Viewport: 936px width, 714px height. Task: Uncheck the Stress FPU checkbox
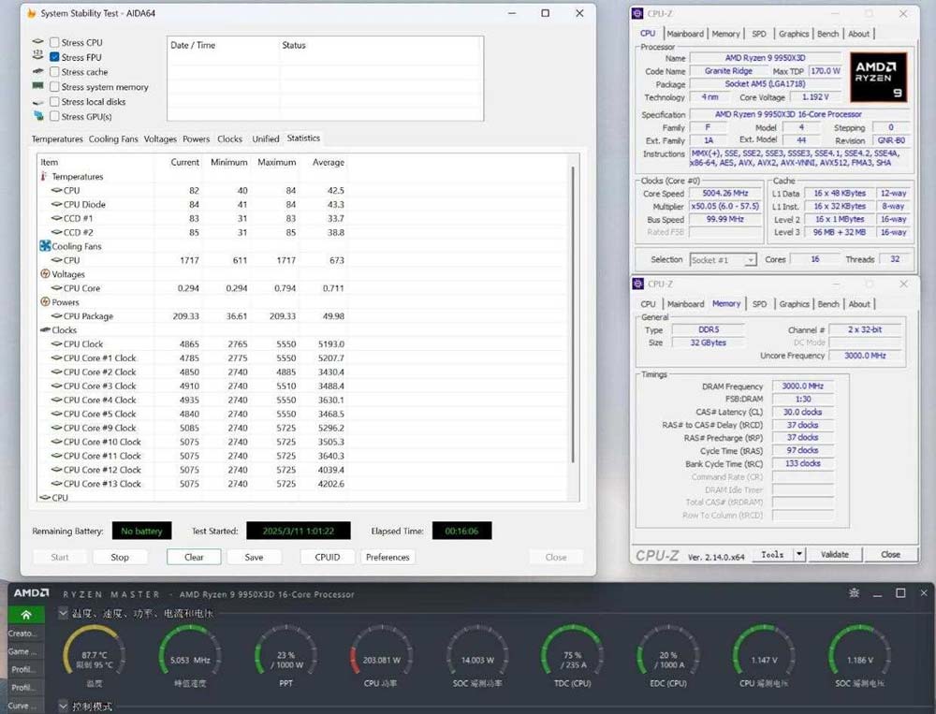click(x=54, y=57)
